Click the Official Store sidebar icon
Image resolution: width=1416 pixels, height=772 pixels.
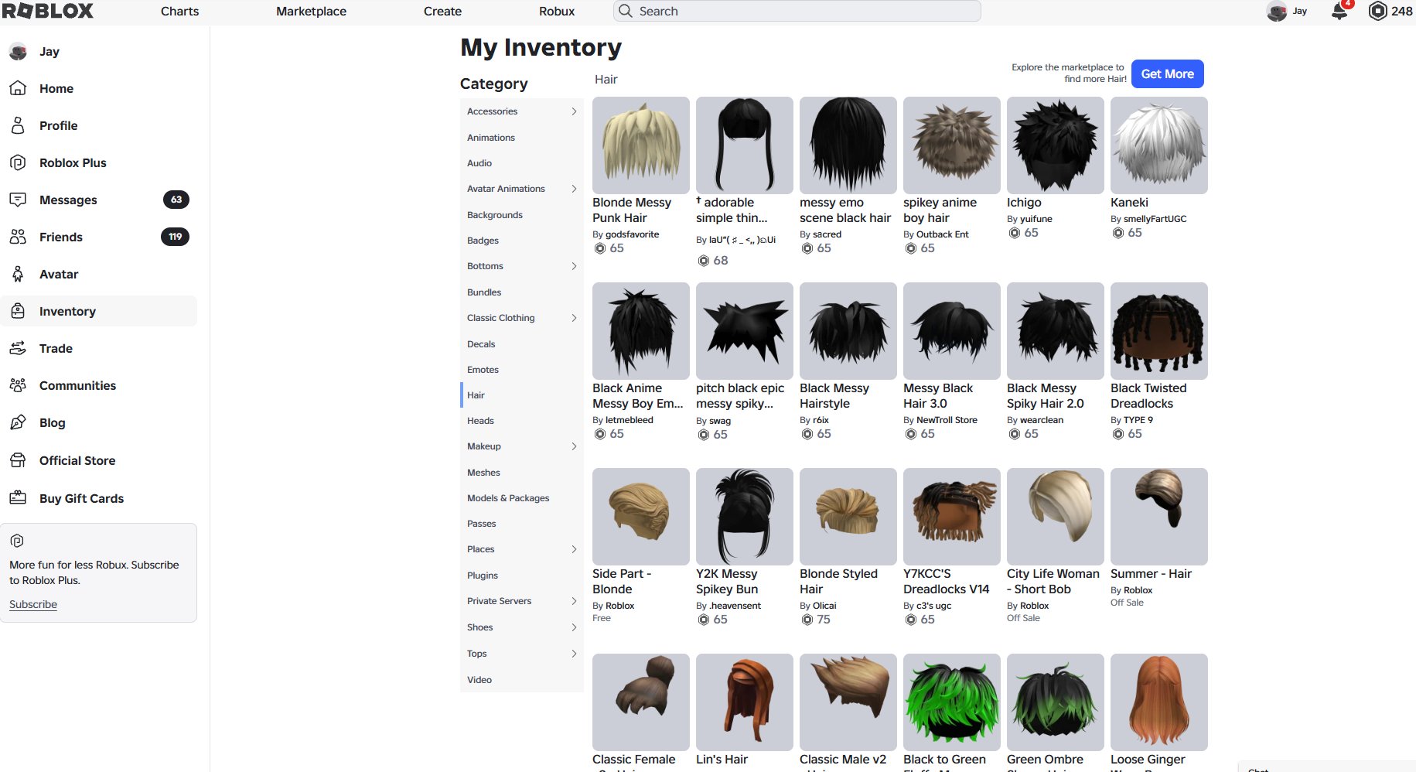pos(18,460)
